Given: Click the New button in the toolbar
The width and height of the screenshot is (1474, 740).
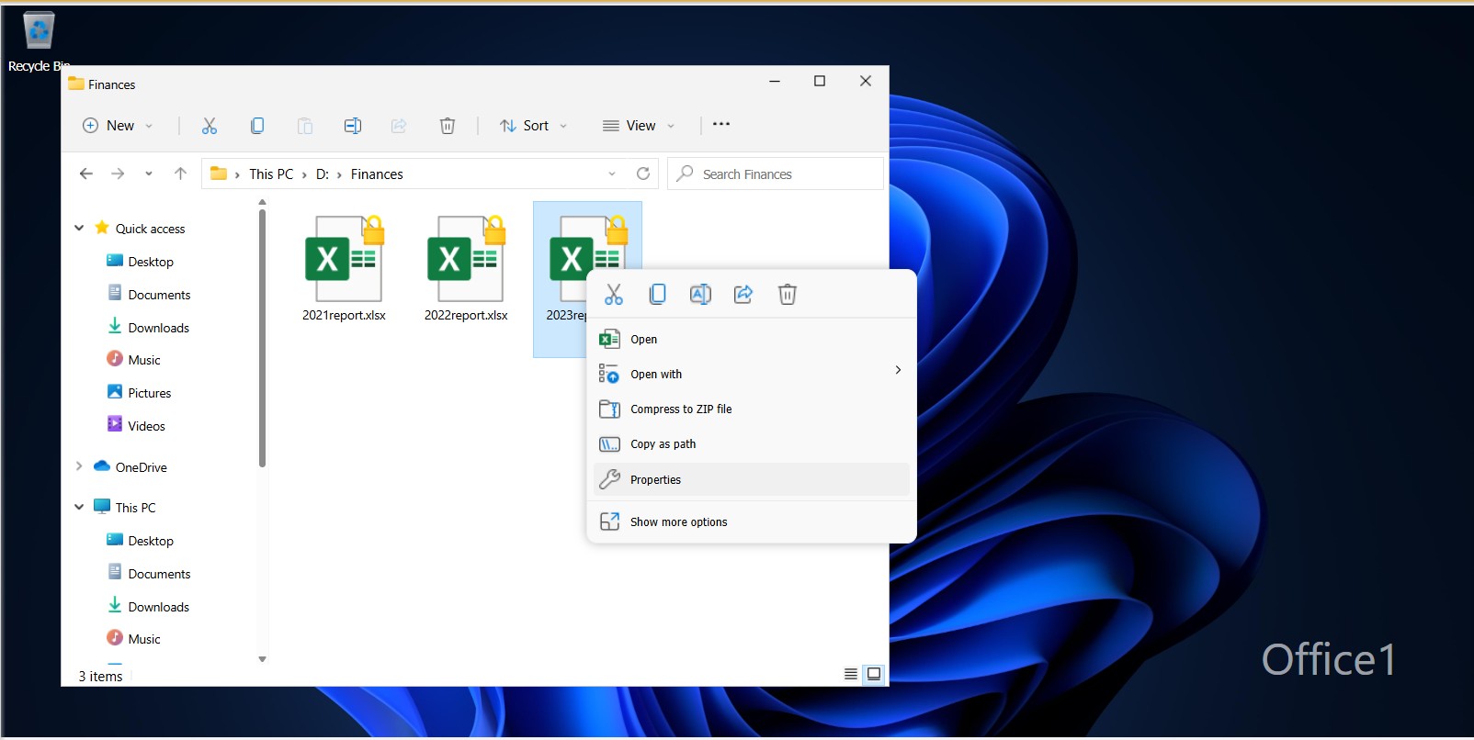Looking at the screenshot, I should [119, 126].
